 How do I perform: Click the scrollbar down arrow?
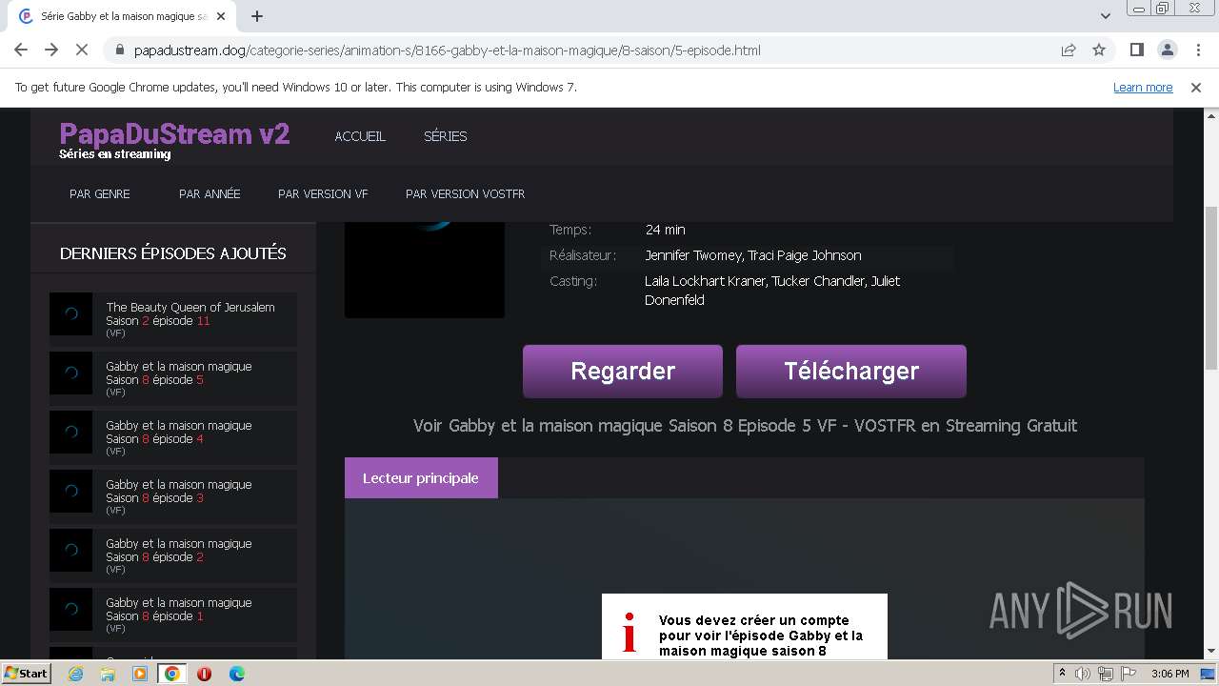(1210, 651)
